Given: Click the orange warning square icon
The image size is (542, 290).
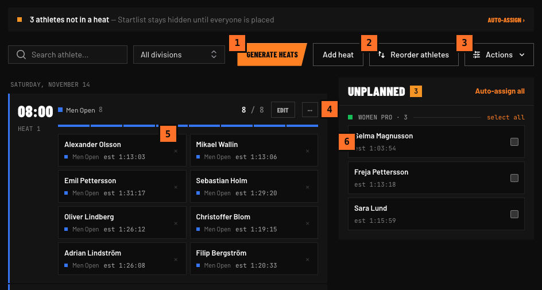Looking at the screenshot, I should (x=20, y=20).
